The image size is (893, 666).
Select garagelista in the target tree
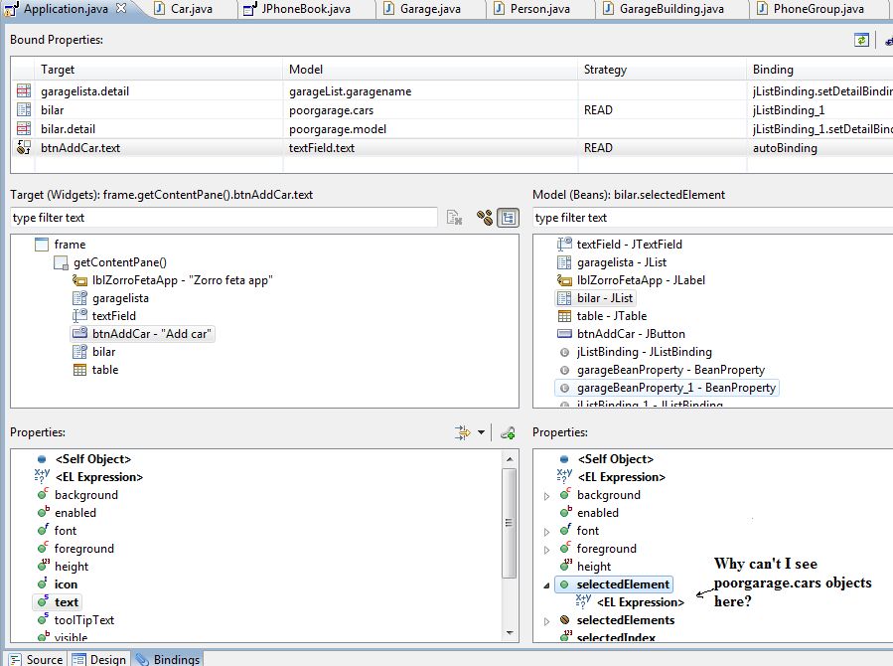[120, 298]
